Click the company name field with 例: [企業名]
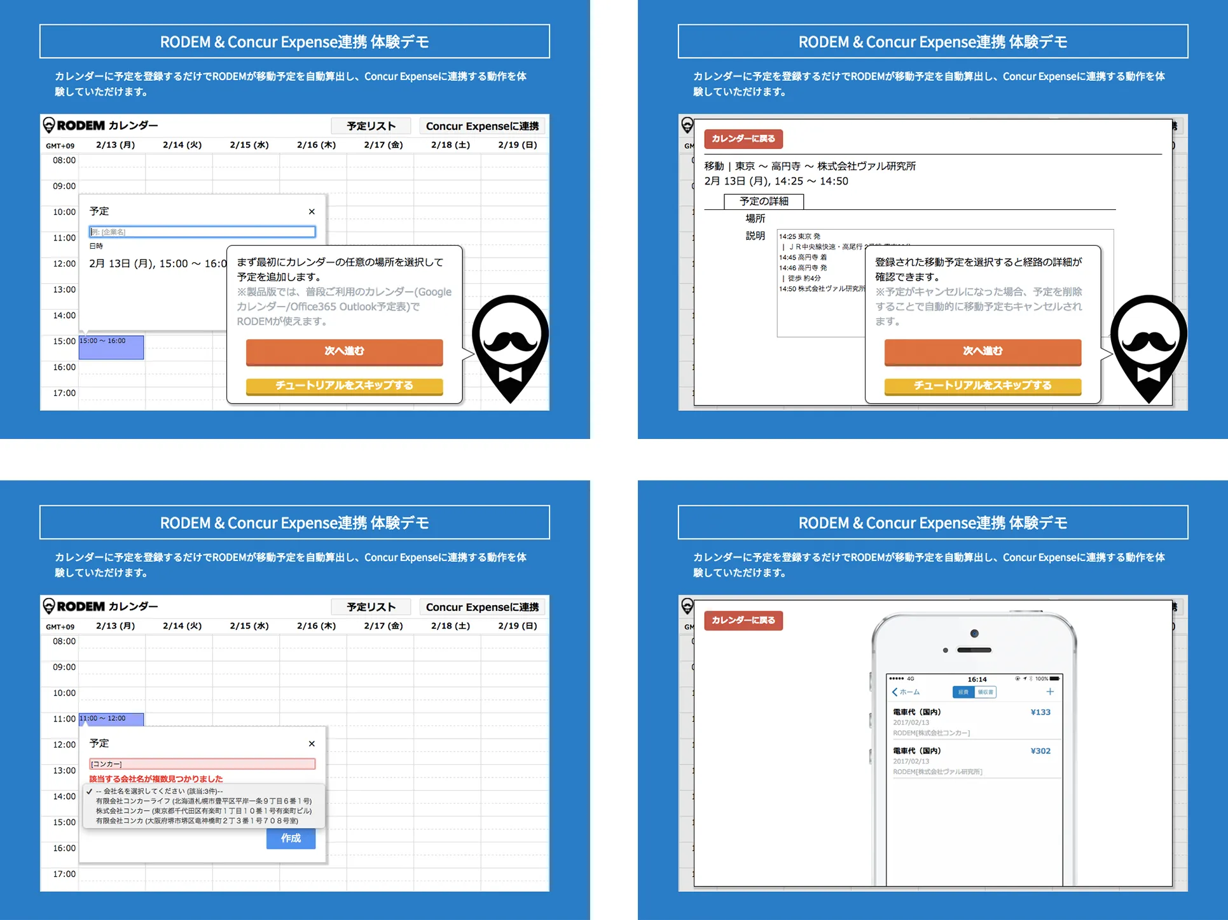This screenshot has width=1228, height=920. 202,232
